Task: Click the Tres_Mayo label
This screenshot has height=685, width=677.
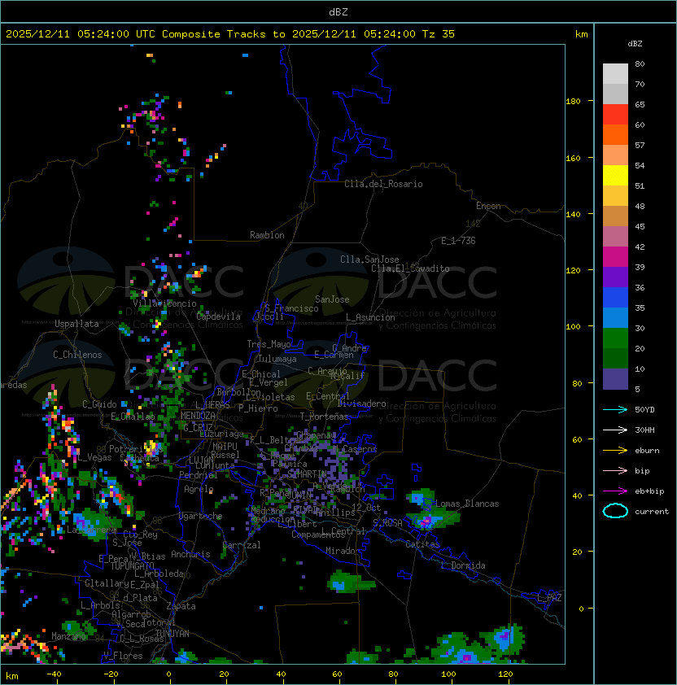Action: 269,345
